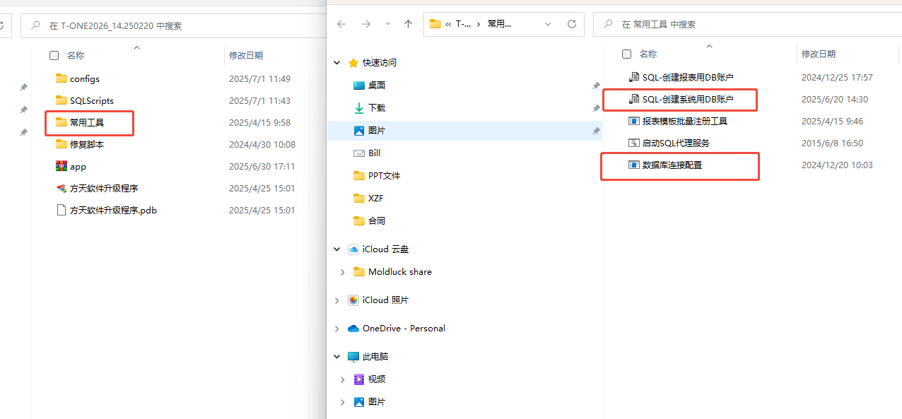
Task: Click the Moldluck share folder name
Action: coord(400,271)
